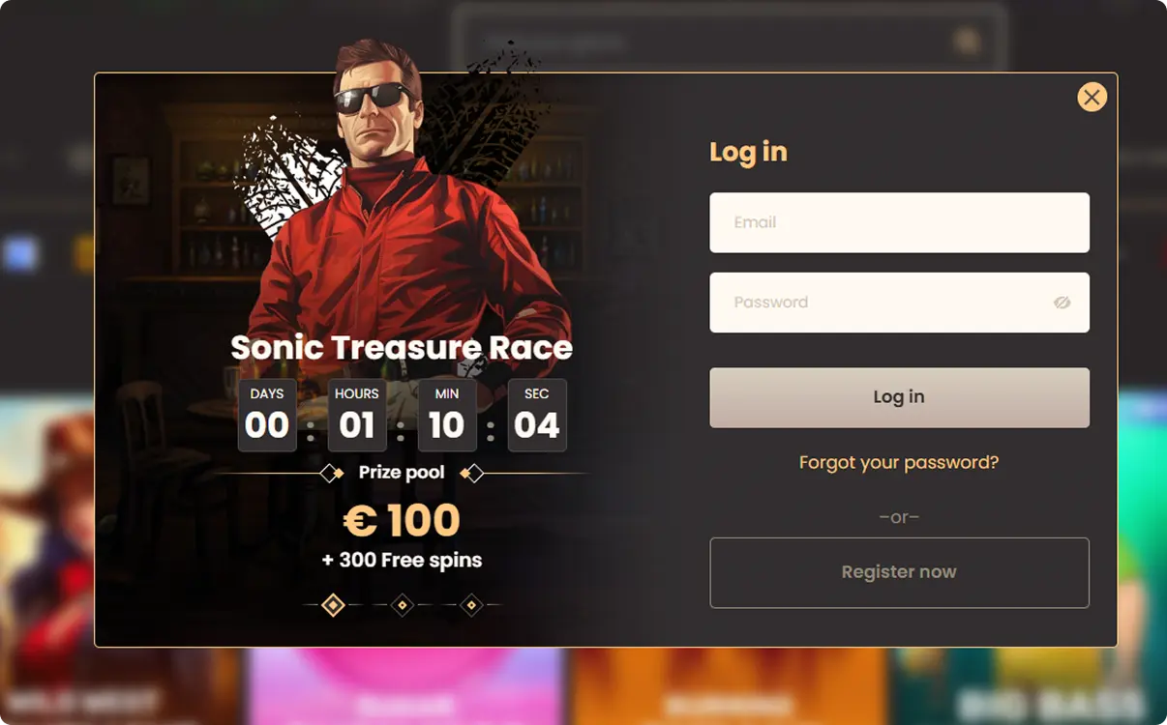Focus the Email input field

coord(899,222)
